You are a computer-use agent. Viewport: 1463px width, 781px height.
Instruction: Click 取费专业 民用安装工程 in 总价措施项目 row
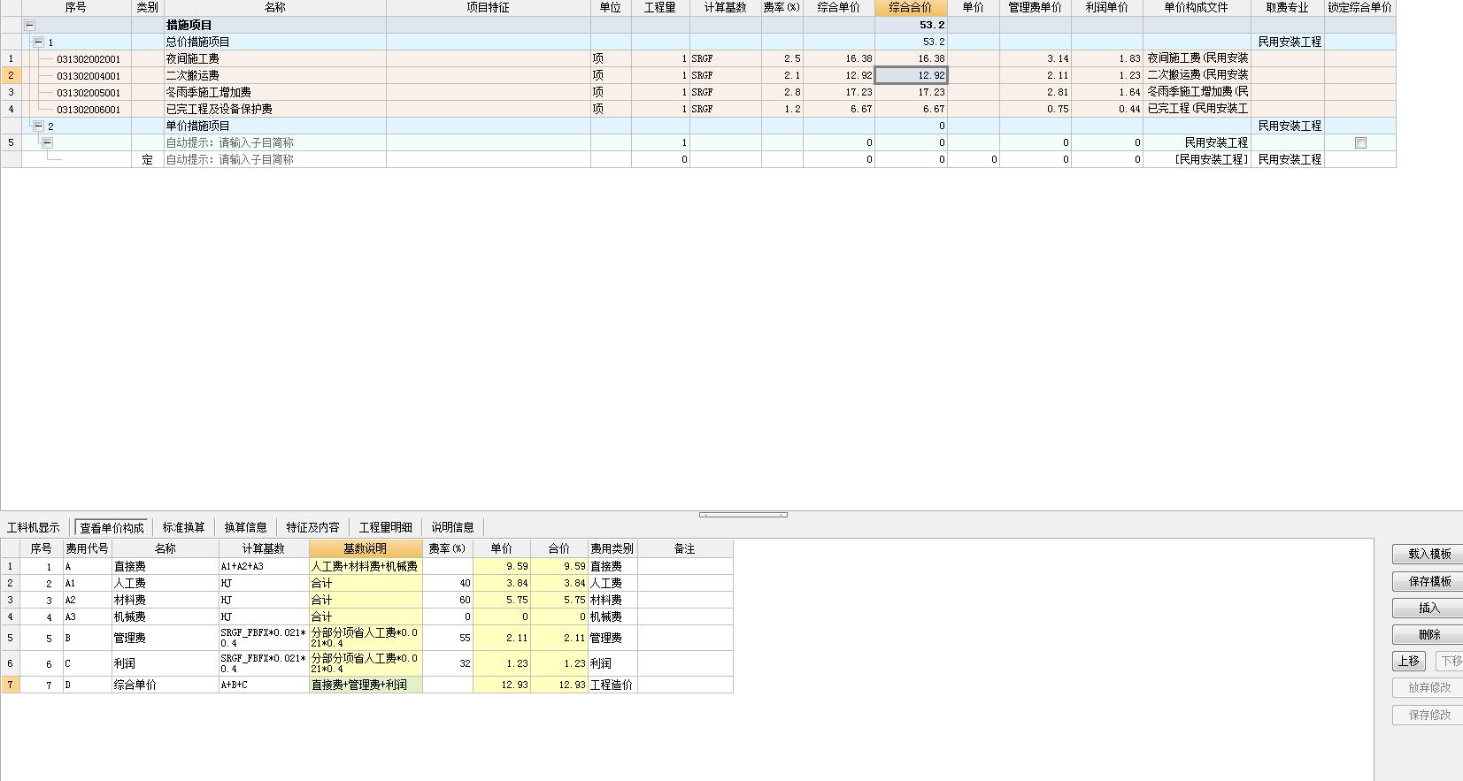pos(1288,42)
